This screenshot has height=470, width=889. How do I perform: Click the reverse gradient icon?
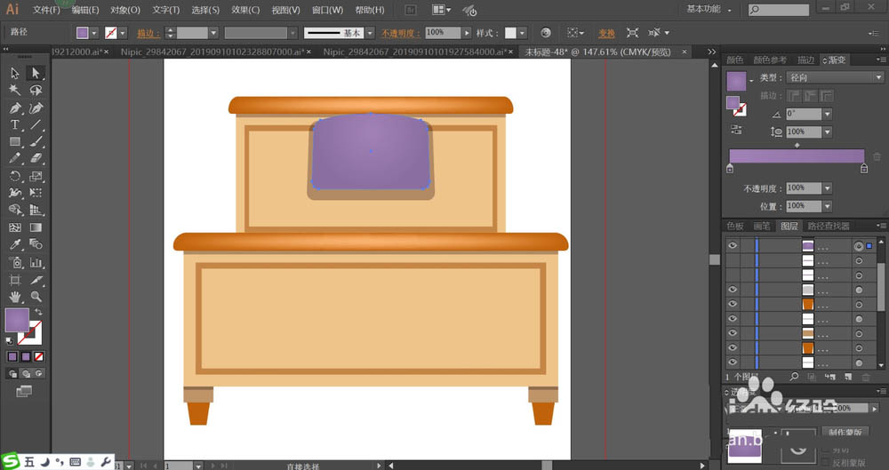click(736, 130)
